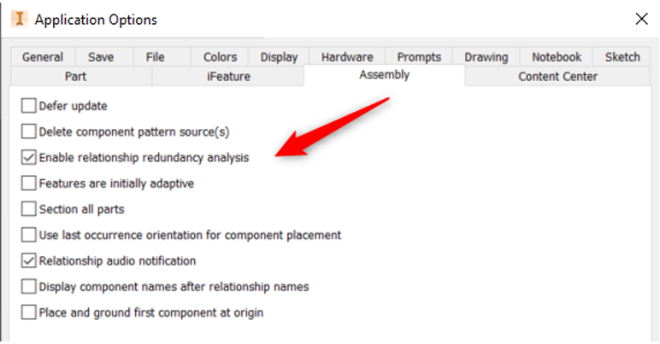The image size is (660, 344).
Task: Open the Save tab
Action: (x=101, y=56)
